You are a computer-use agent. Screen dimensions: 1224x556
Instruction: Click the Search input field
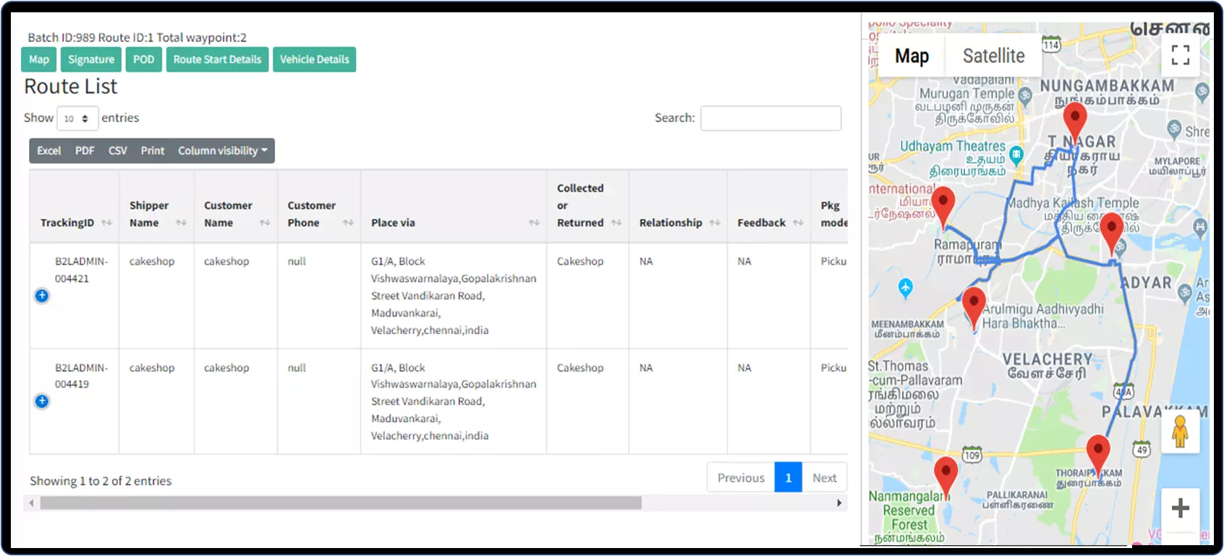[770, 118]
